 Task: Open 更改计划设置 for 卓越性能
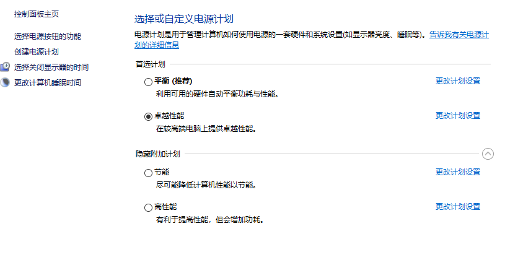pos(458,116)
